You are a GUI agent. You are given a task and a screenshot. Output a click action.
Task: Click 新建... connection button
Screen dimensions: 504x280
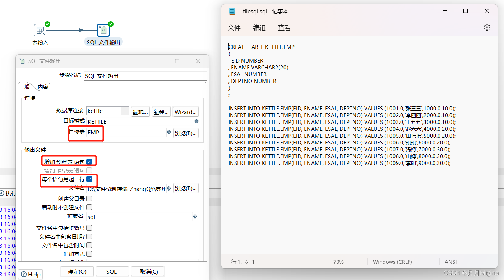pos(161,112)
